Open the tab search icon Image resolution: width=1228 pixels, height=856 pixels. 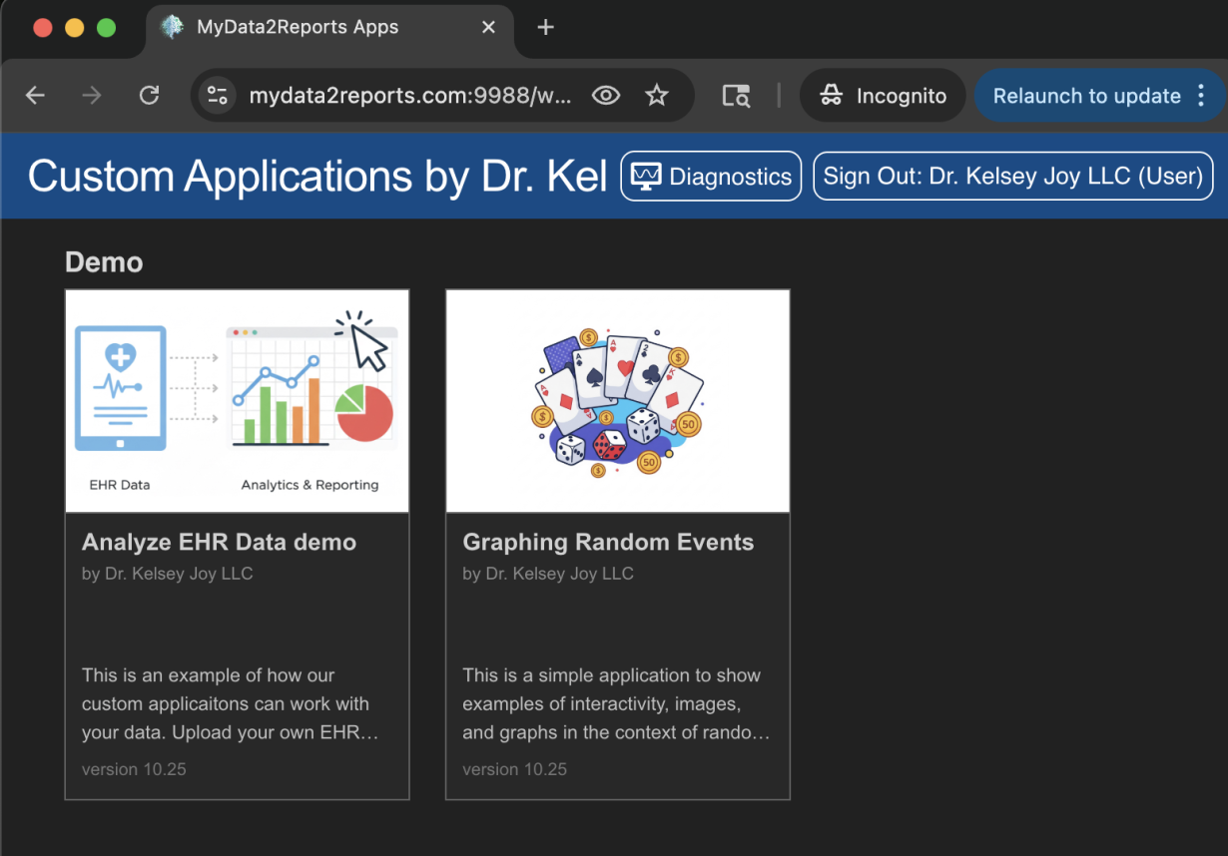click(x=736, y=96)
